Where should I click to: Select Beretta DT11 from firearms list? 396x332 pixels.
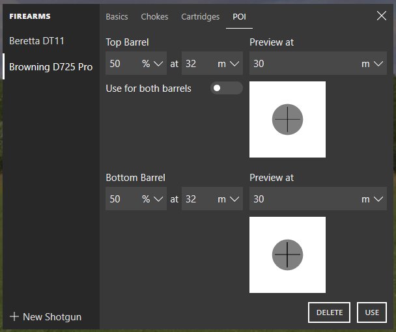(x=36, y=41)
